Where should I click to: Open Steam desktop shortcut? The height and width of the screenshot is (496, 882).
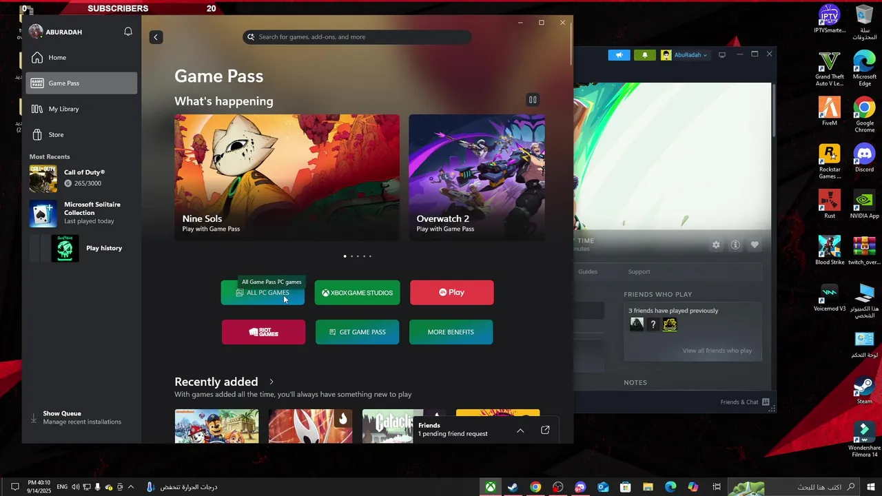[864, 389]
